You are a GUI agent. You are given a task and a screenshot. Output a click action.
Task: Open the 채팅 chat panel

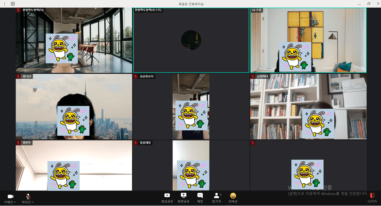coord(200,198)
